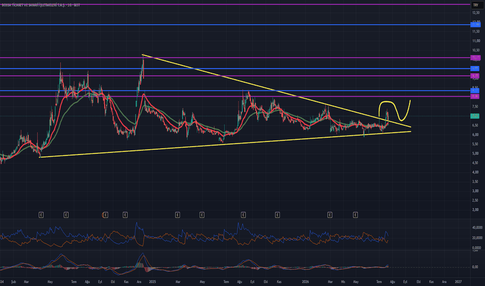Click the first earnings E marker near March
Screen dimensions: 485x286
(41, 215)
